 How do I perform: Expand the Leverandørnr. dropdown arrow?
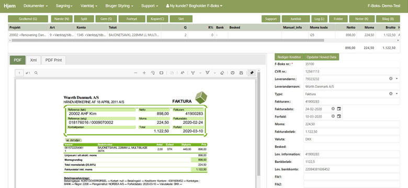397,78
